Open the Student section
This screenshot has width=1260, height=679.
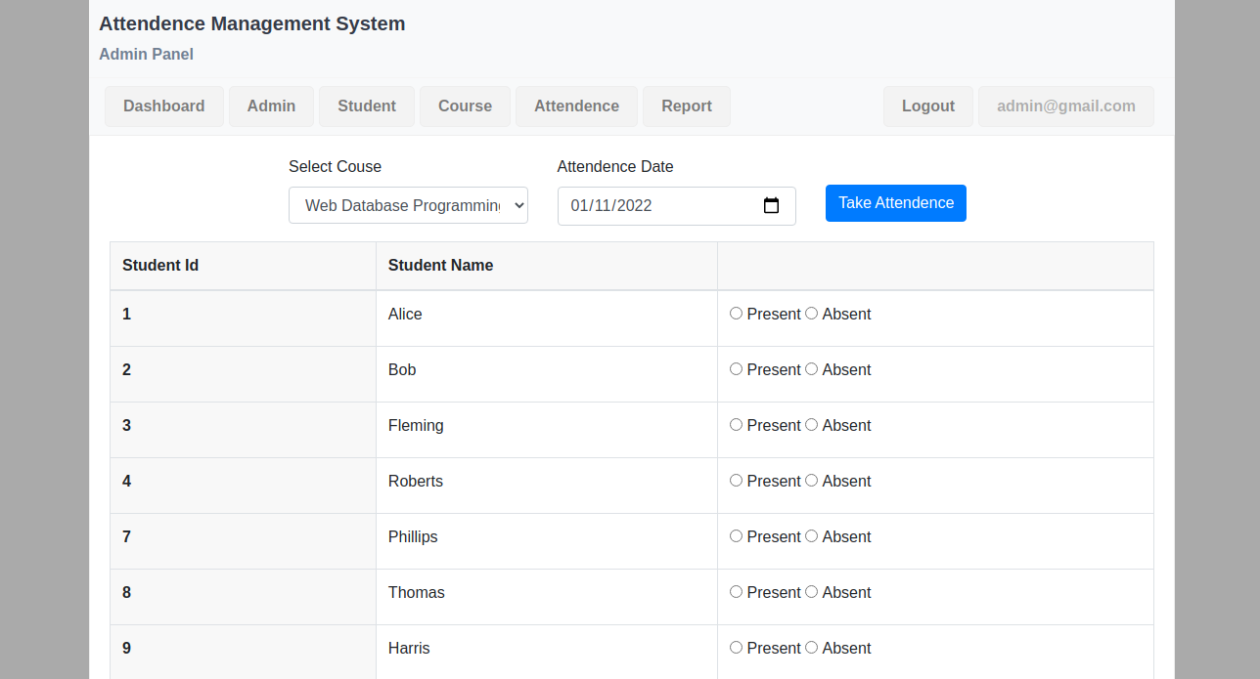click(x=367, y=106)
